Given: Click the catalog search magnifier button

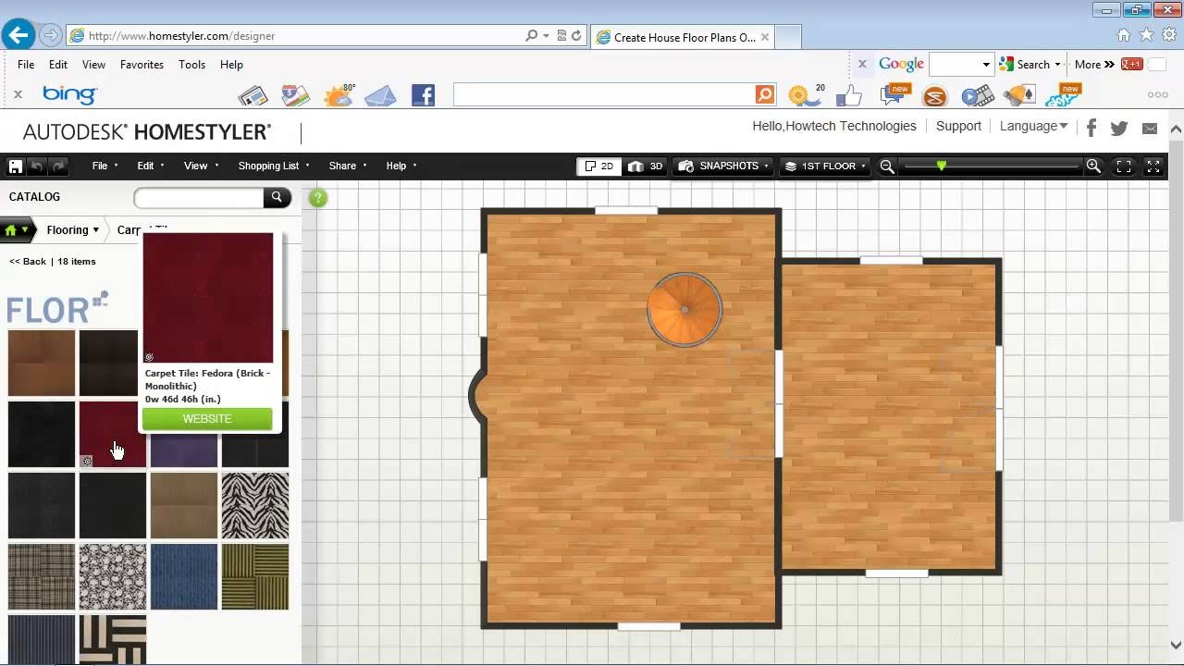Looking at the screenshot, I should point(276,197).
